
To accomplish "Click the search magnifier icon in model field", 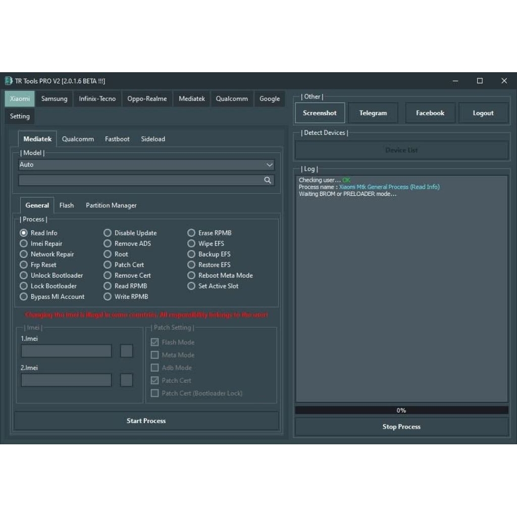I will (268, 180).
